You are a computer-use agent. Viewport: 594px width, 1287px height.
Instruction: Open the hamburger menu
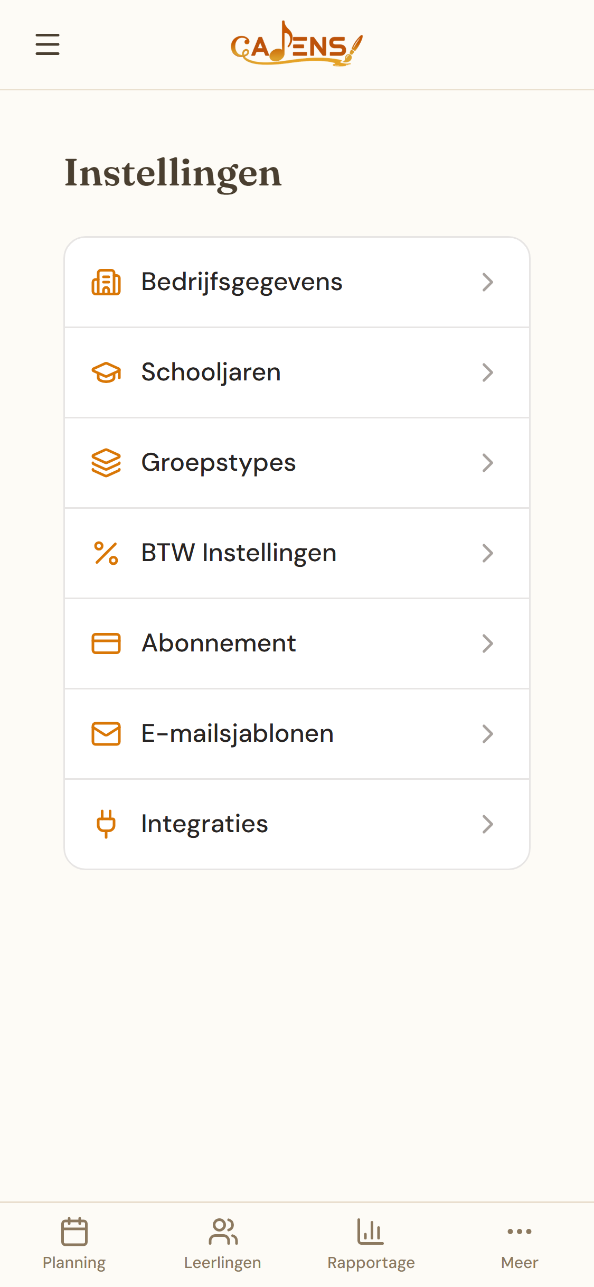[48, 44]
